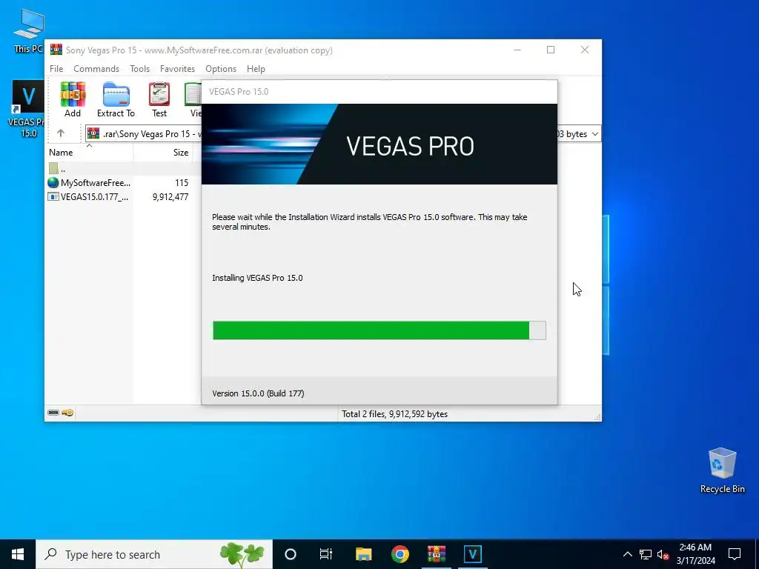The image size is (759, 569).
Task: Minimize the WinRAR window
Action: (x=517, y=50)
